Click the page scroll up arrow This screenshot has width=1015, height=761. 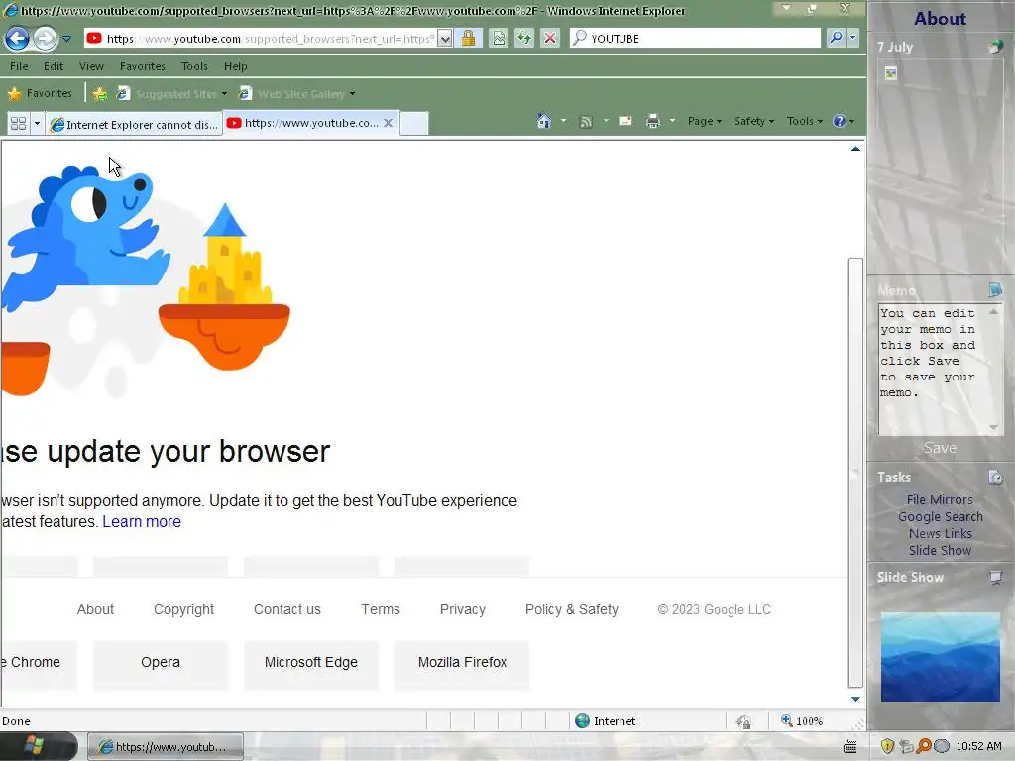click(x=855, y=149)
